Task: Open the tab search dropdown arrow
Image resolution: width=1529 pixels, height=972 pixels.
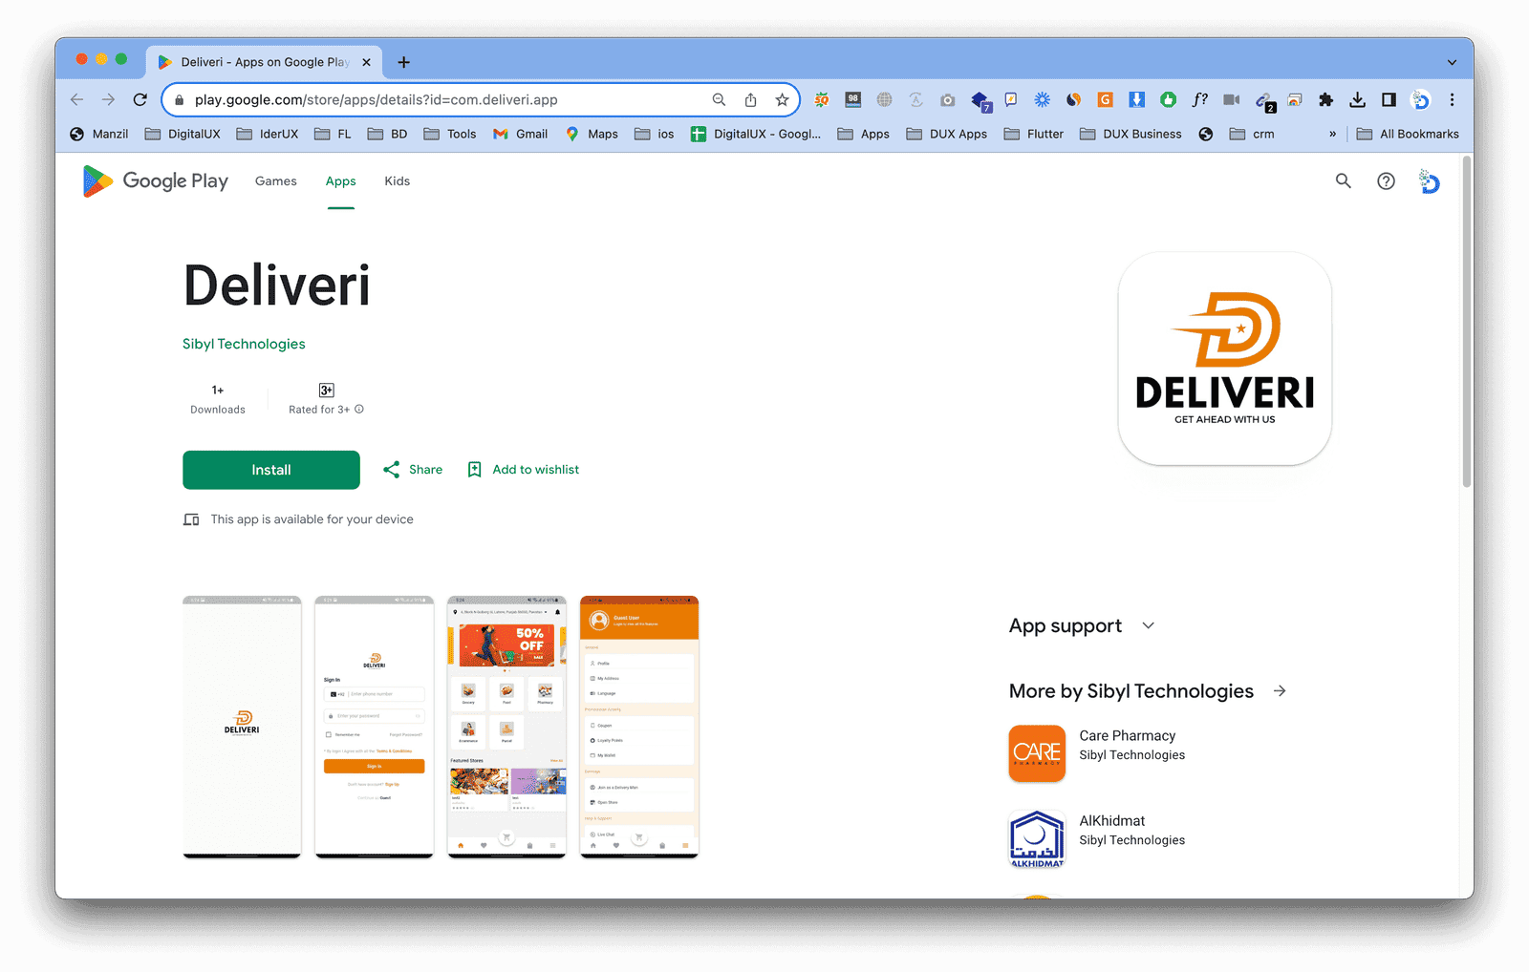Action: click(x=1452, y=62)
